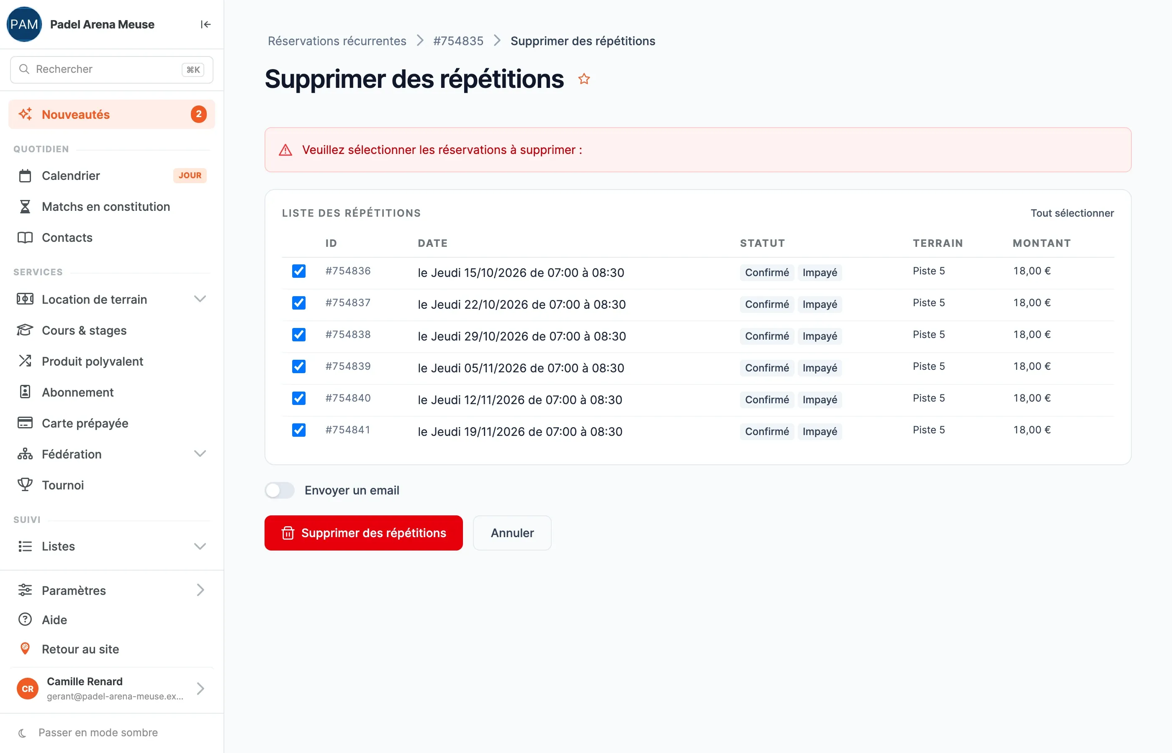Uncheck reservation #754841
The height and width of the screenshot is (753, 1172).
(299, 430)
